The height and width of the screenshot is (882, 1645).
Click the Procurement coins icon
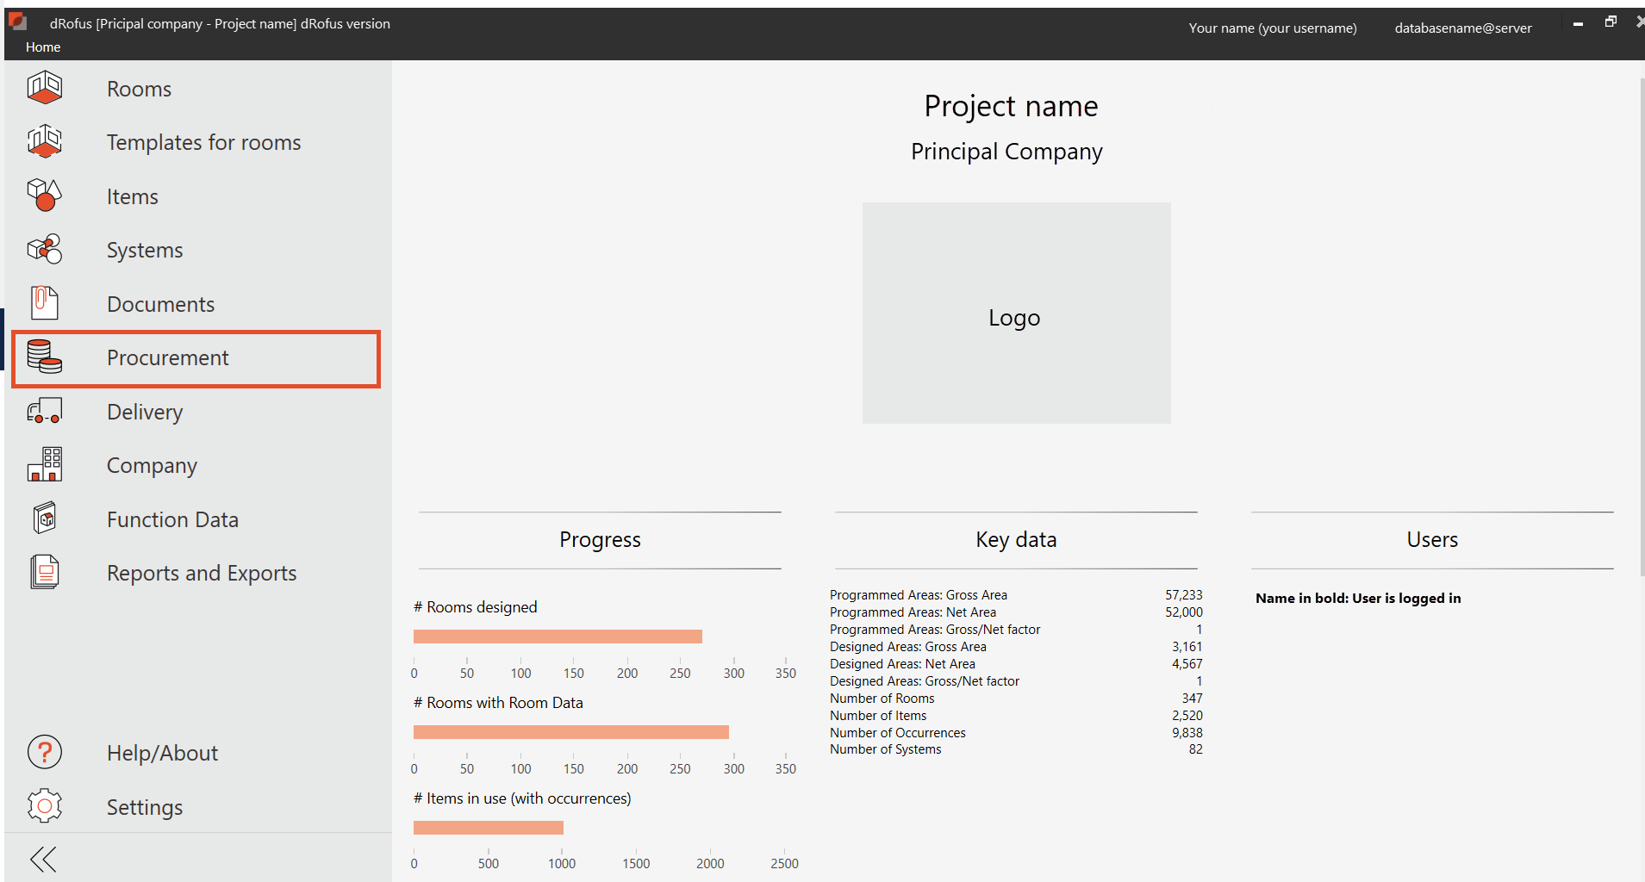(x=45, y=357)
